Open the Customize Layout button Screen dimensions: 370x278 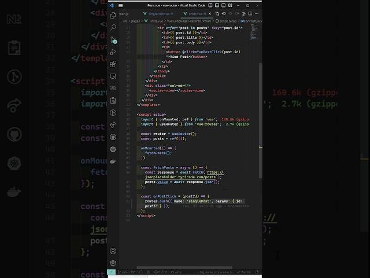(x=230, y=5)
